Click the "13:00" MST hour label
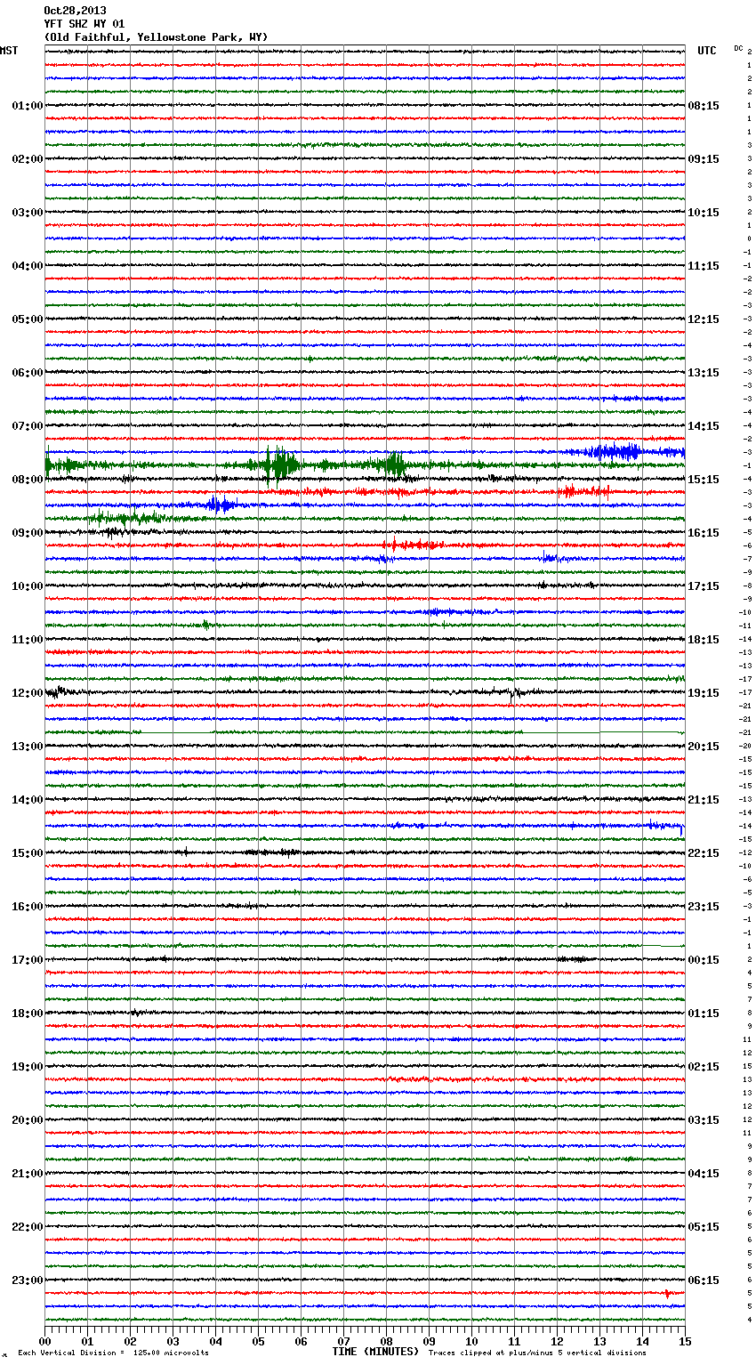Viewport: 756px width, 1365px height. tap(28, 747)
